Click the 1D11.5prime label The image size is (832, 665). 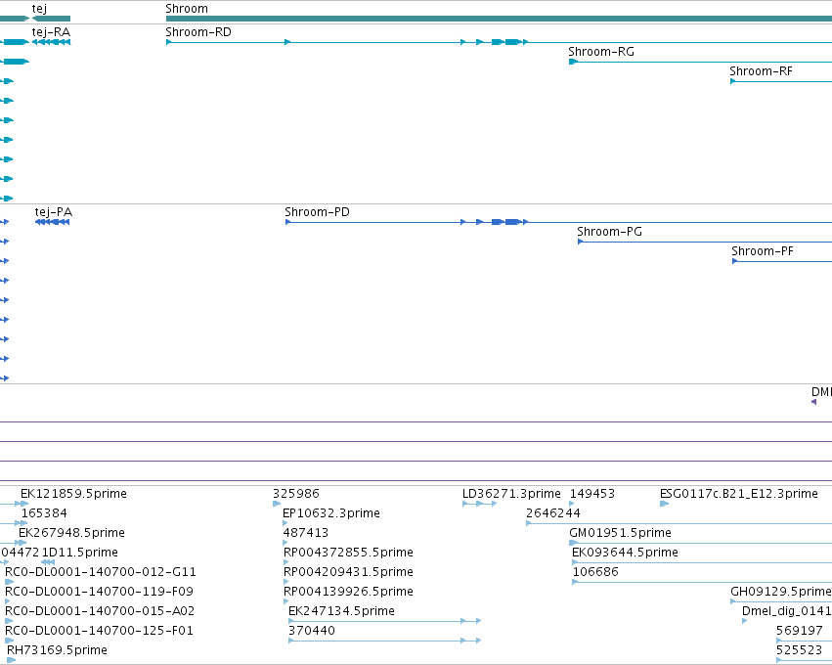[79, 552]
